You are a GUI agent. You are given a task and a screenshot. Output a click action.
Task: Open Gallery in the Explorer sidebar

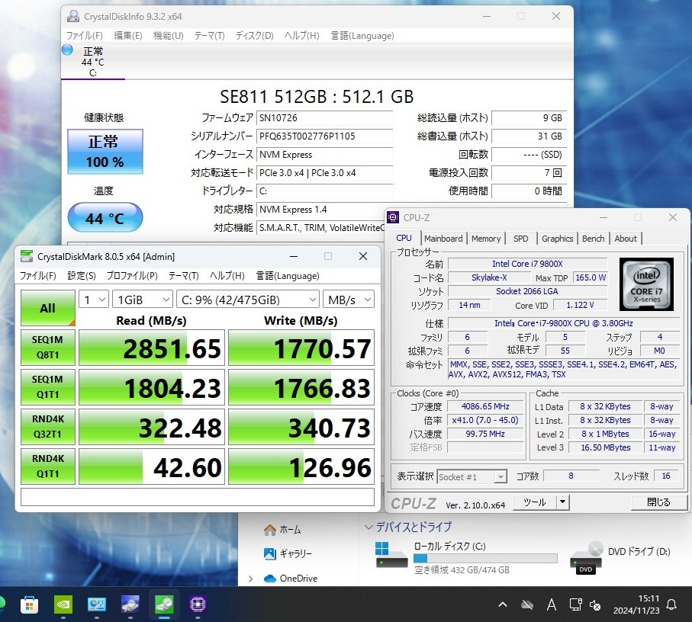click(288, 553)
